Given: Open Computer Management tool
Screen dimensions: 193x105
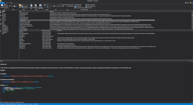Looking at the screenshot, I should click(80, 8).
